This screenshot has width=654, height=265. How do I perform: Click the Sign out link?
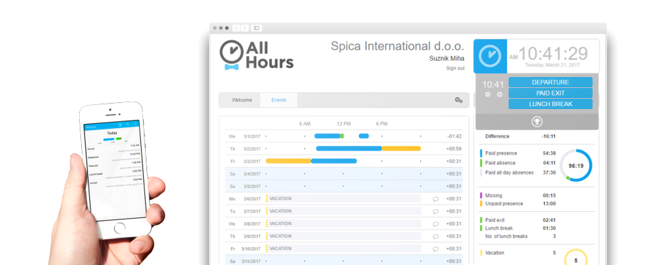[x=455, y=68]
